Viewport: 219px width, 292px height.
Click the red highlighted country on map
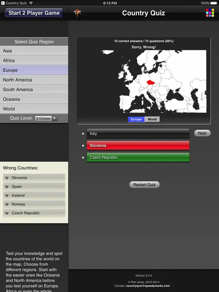point(151,82)
